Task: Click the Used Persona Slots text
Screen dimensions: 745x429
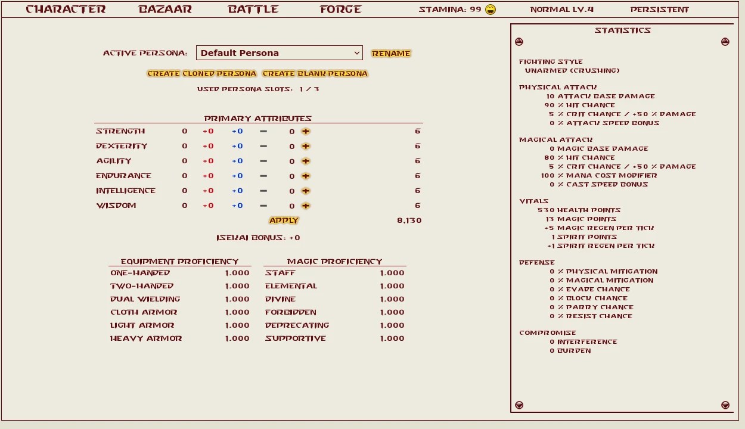Action: coord(258,89)
